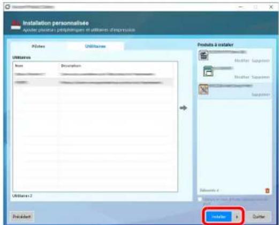This screenshot has width=279, height=225.
Task: Switch to the Pilotes tab
Action: point(38,46)
